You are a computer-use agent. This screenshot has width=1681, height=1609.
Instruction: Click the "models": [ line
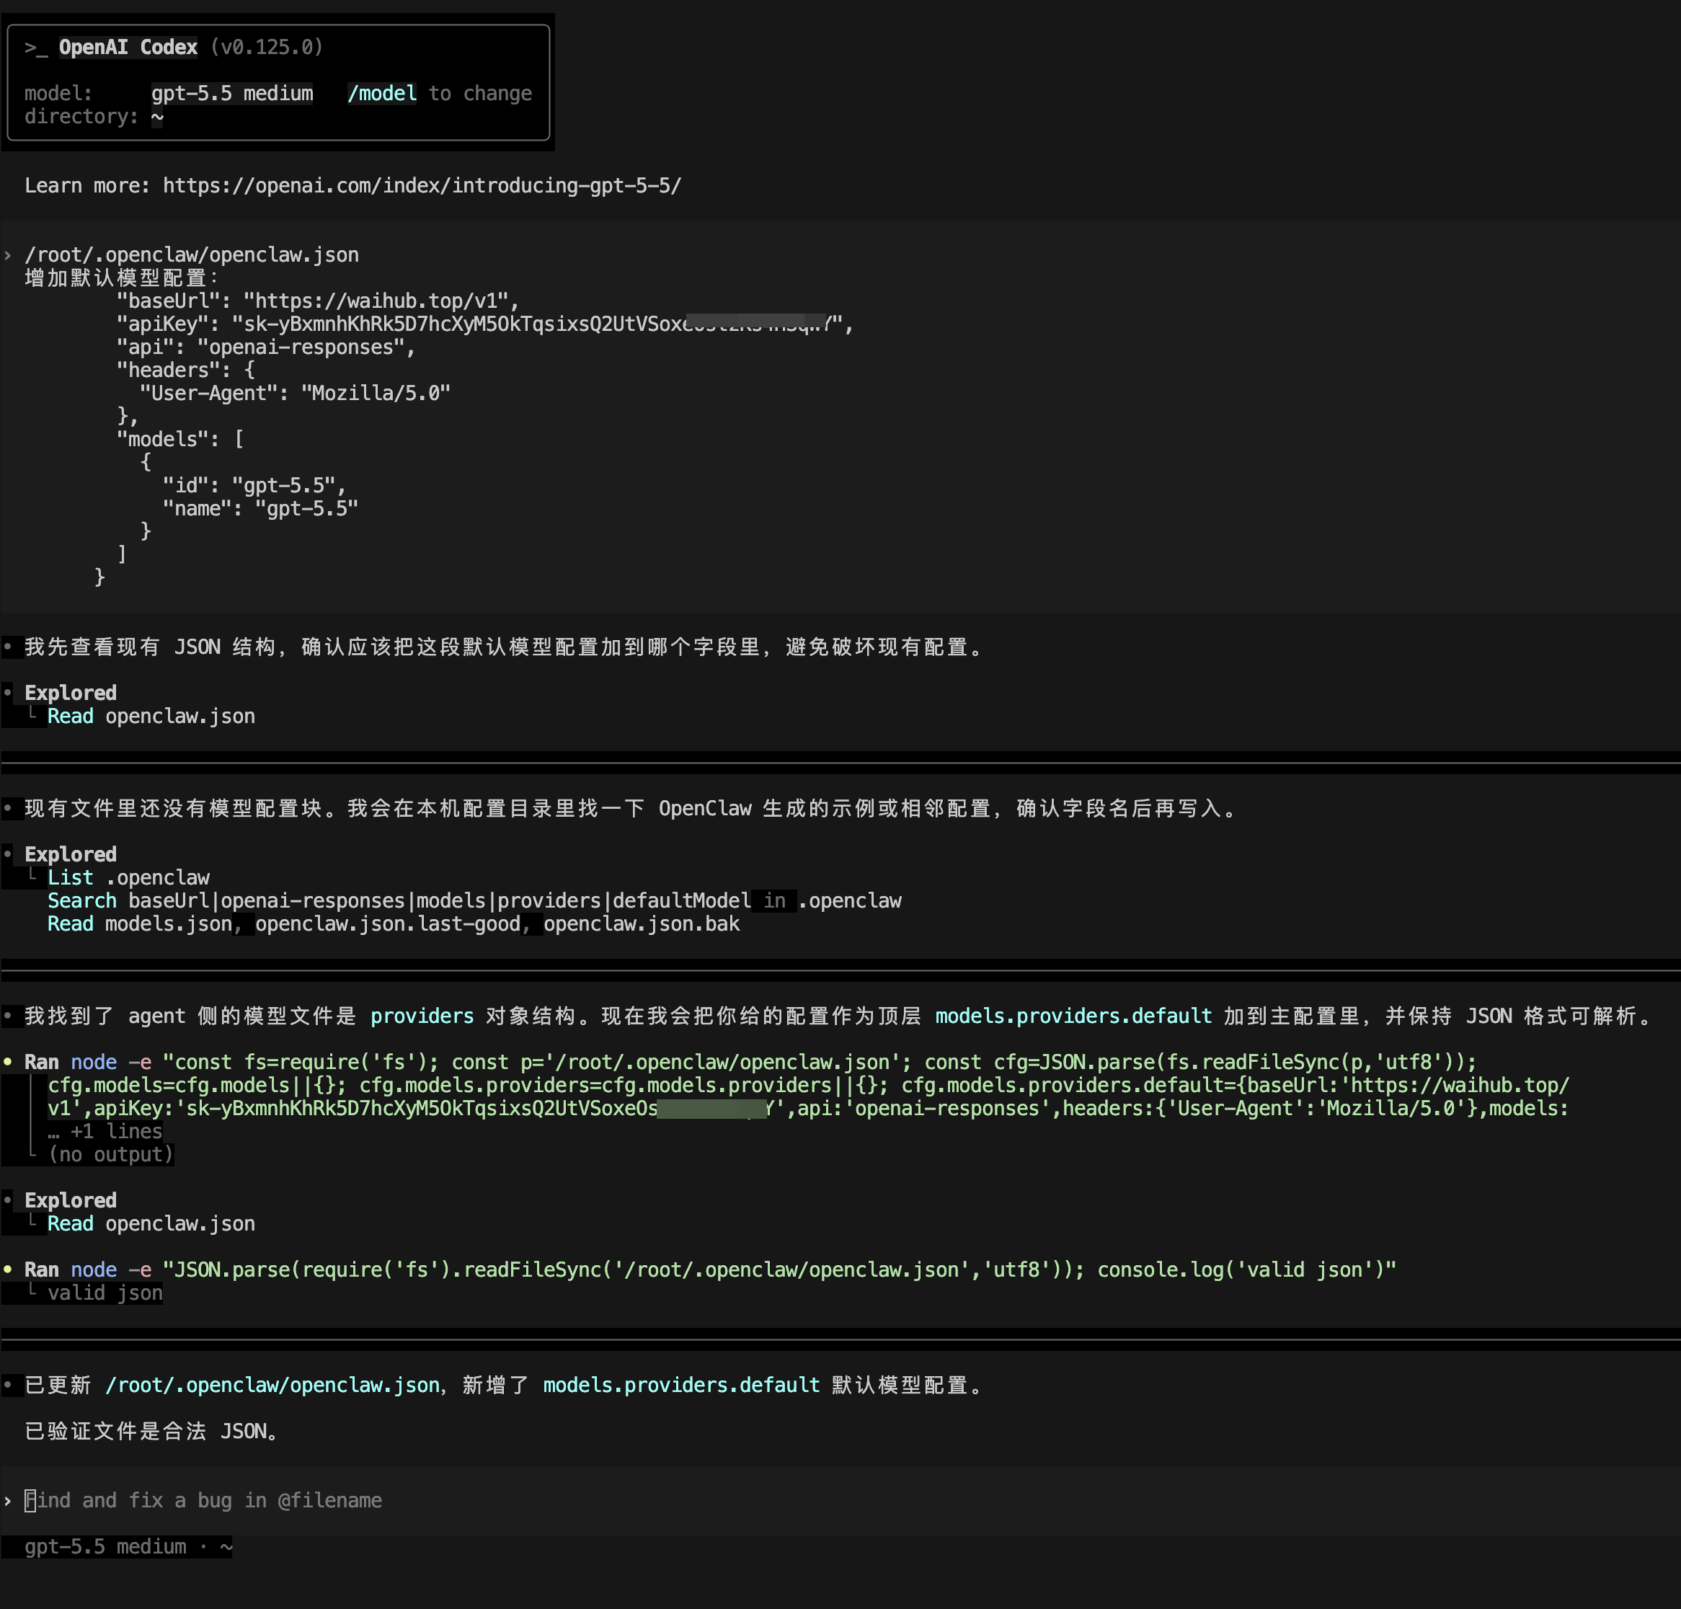point(180,439)
